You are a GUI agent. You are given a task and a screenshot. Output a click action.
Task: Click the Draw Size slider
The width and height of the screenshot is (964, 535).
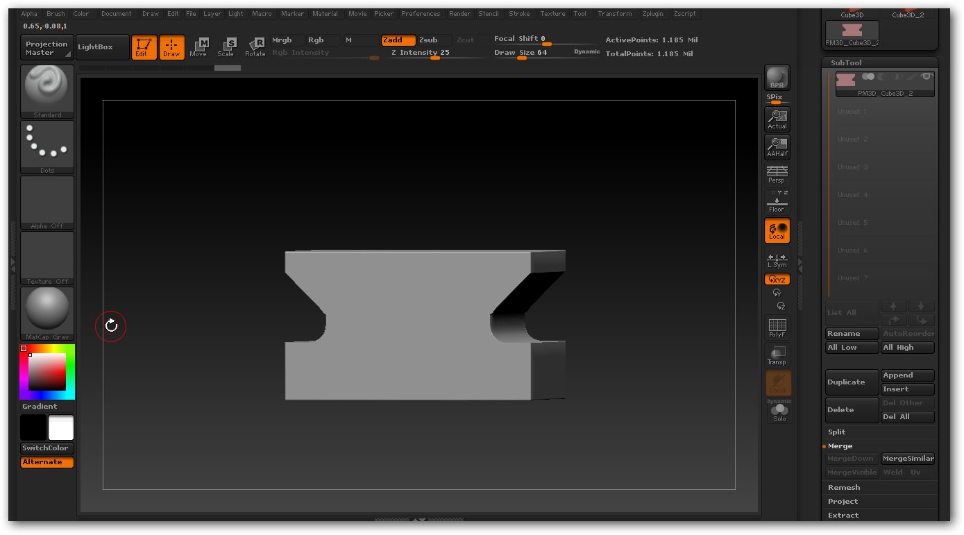pos(546,53)
